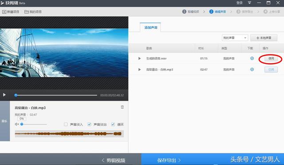Click duration 02:47 in sound list
This screenshot has height=165, width=284.
point(204,70)
